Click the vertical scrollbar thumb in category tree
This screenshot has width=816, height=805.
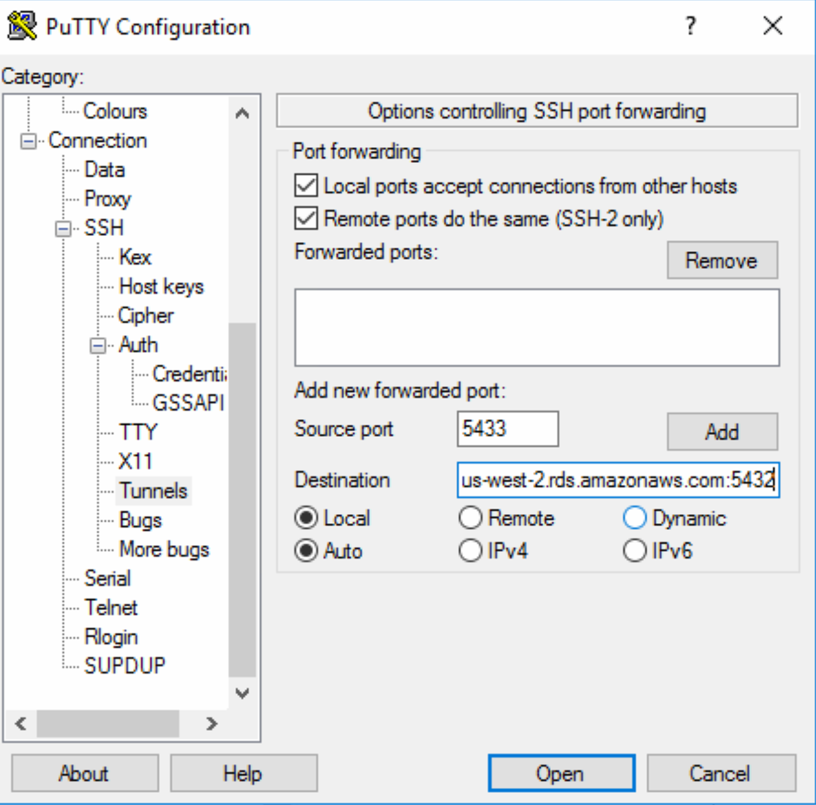[243, 499]
